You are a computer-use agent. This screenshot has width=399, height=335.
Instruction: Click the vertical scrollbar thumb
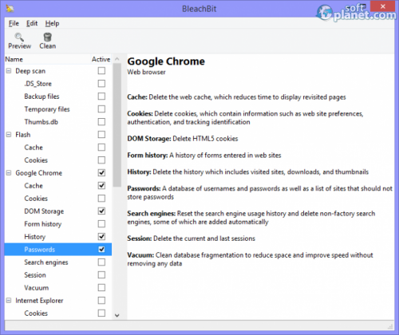[x=117, y=125]
